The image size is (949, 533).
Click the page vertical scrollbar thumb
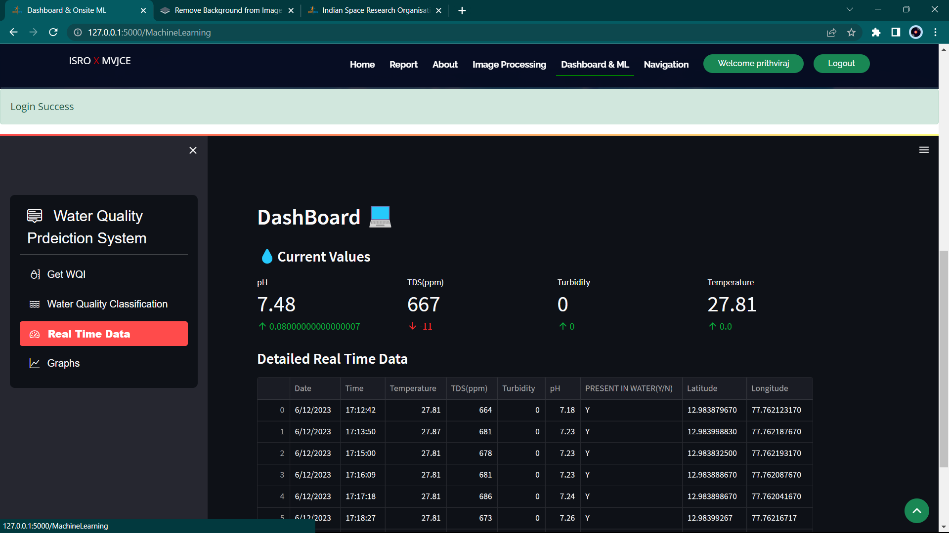[944, 359]
